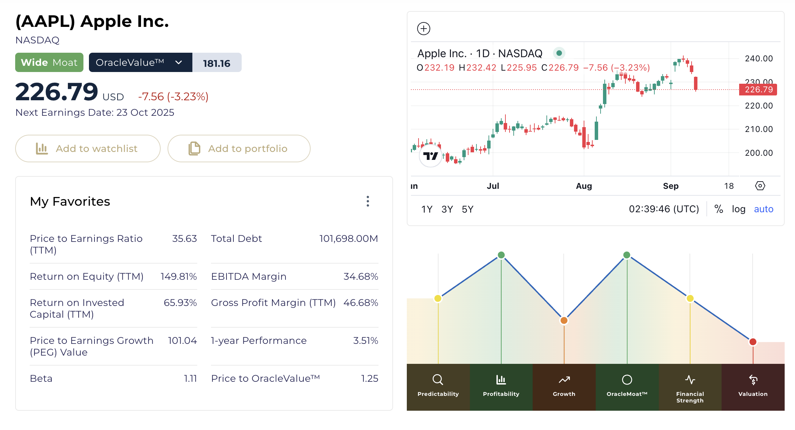Click the 240.00 price axis label
The width and height of the screenshot is (795, 430).
759,59
